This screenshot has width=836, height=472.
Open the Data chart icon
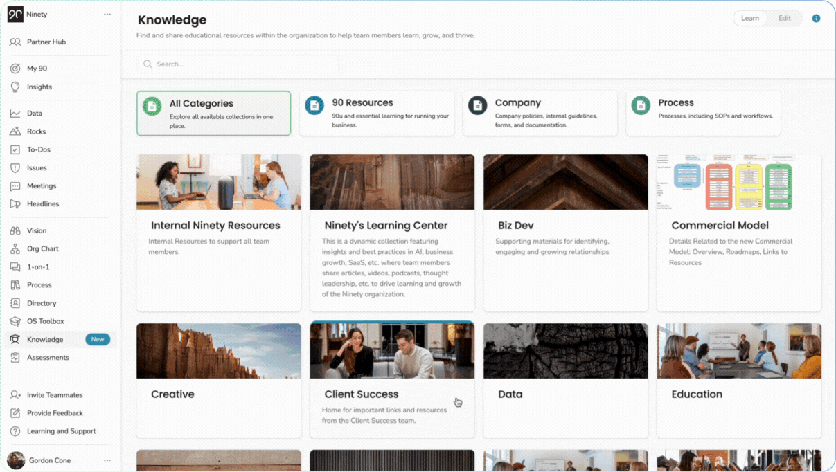coord(15,114)
